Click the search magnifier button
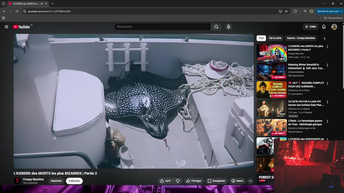The height and width of the screenshot is (193, 344). [216, 27]
